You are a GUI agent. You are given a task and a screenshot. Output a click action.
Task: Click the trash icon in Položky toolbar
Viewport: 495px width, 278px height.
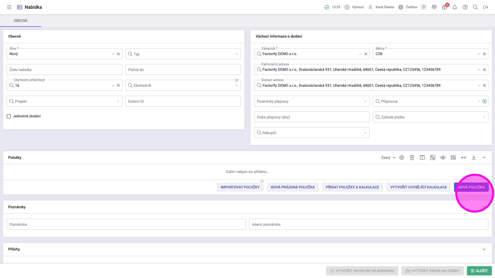coord(412,158)
